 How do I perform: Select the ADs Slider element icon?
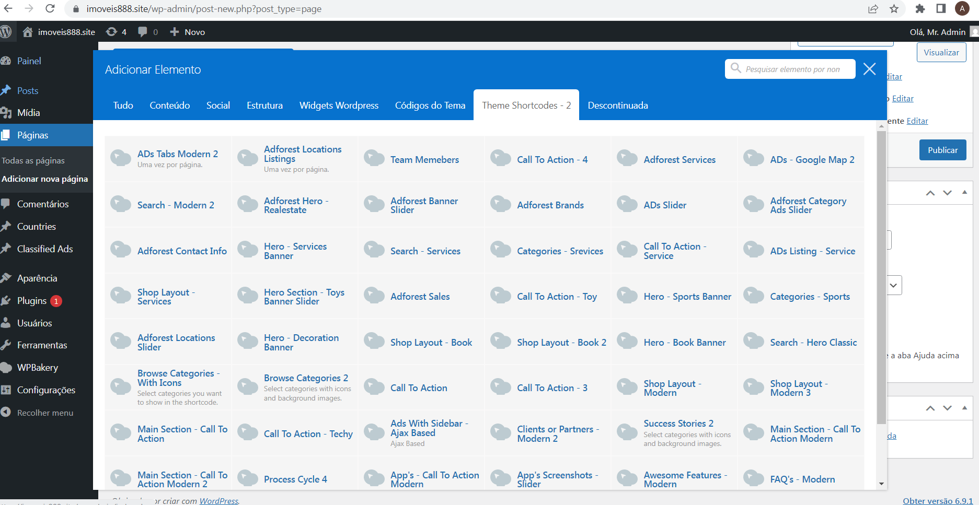pos(627,204)
